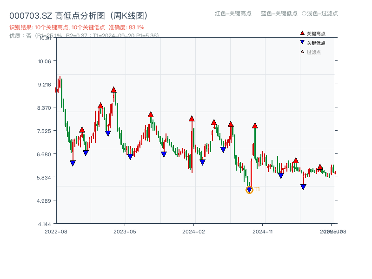
Task: Click the rightmost red triangle marker
Action: (x=320, y=167)
